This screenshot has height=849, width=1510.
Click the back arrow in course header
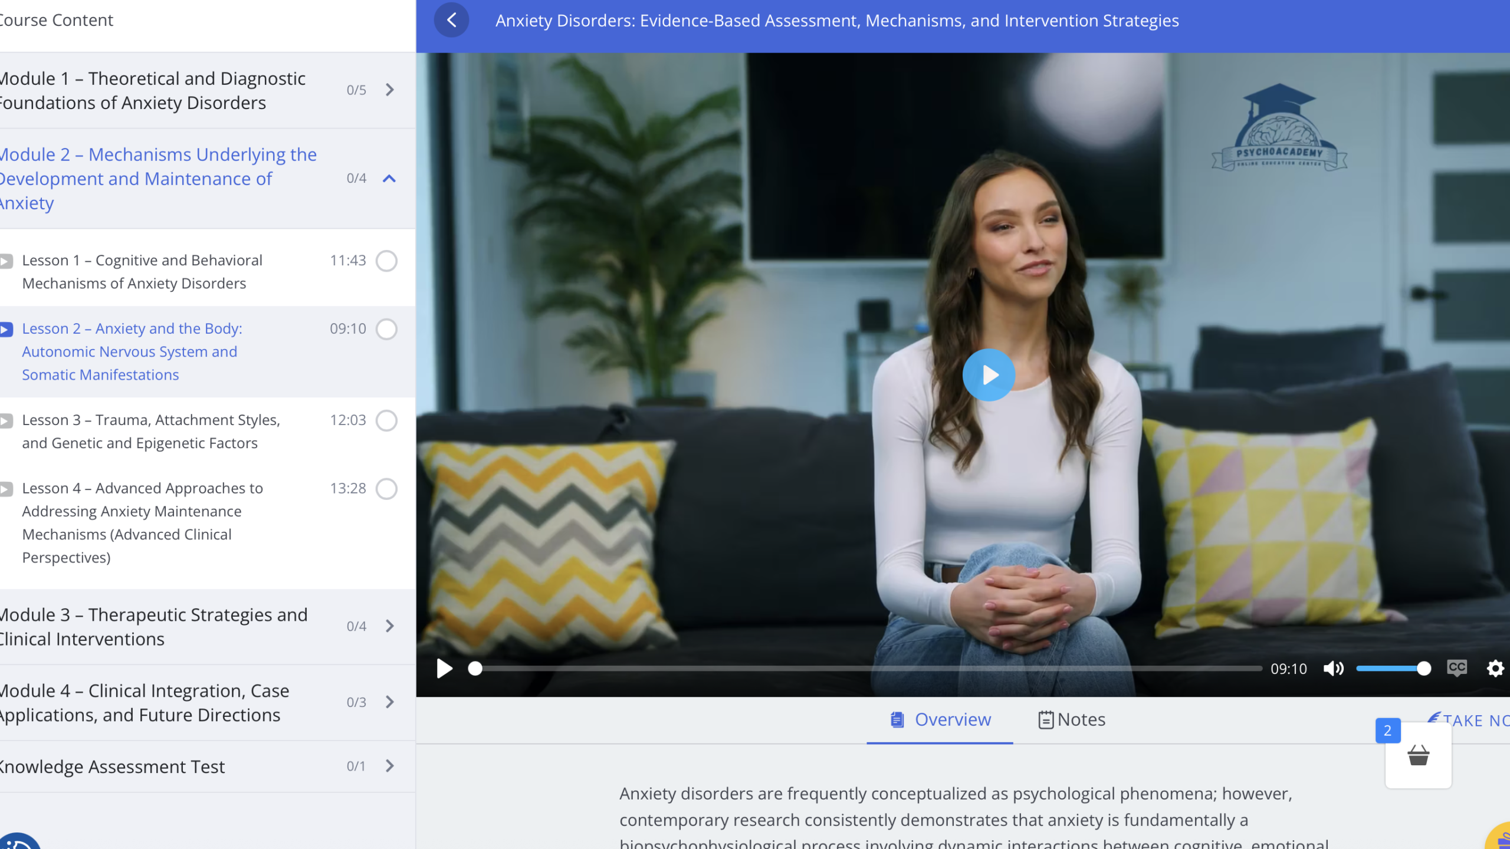pyautogui.click(x=451, y=21)
